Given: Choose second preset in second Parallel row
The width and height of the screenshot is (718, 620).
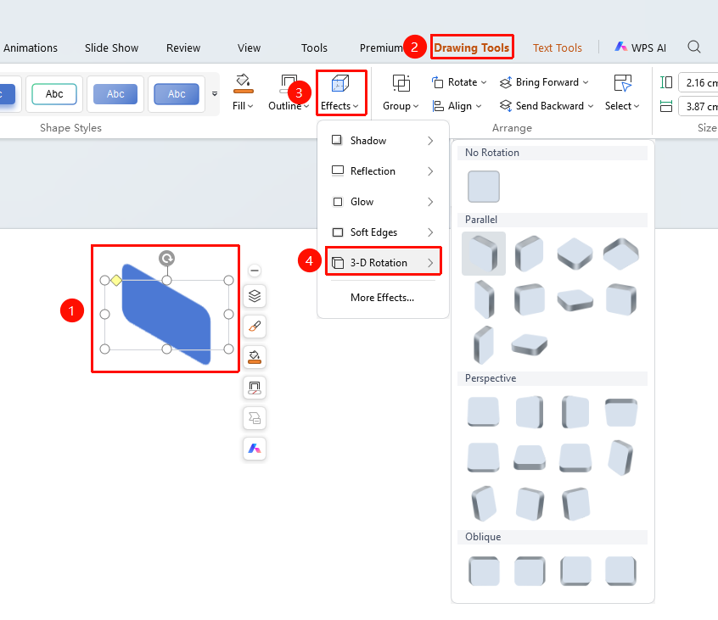Looking at the screenshot, I should point(530,299).
